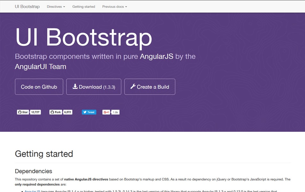Image resolution: width=305 pixels, height=192 pixels.
Task: Click the wrench icon on Create a Build
Action: [133, 86]
